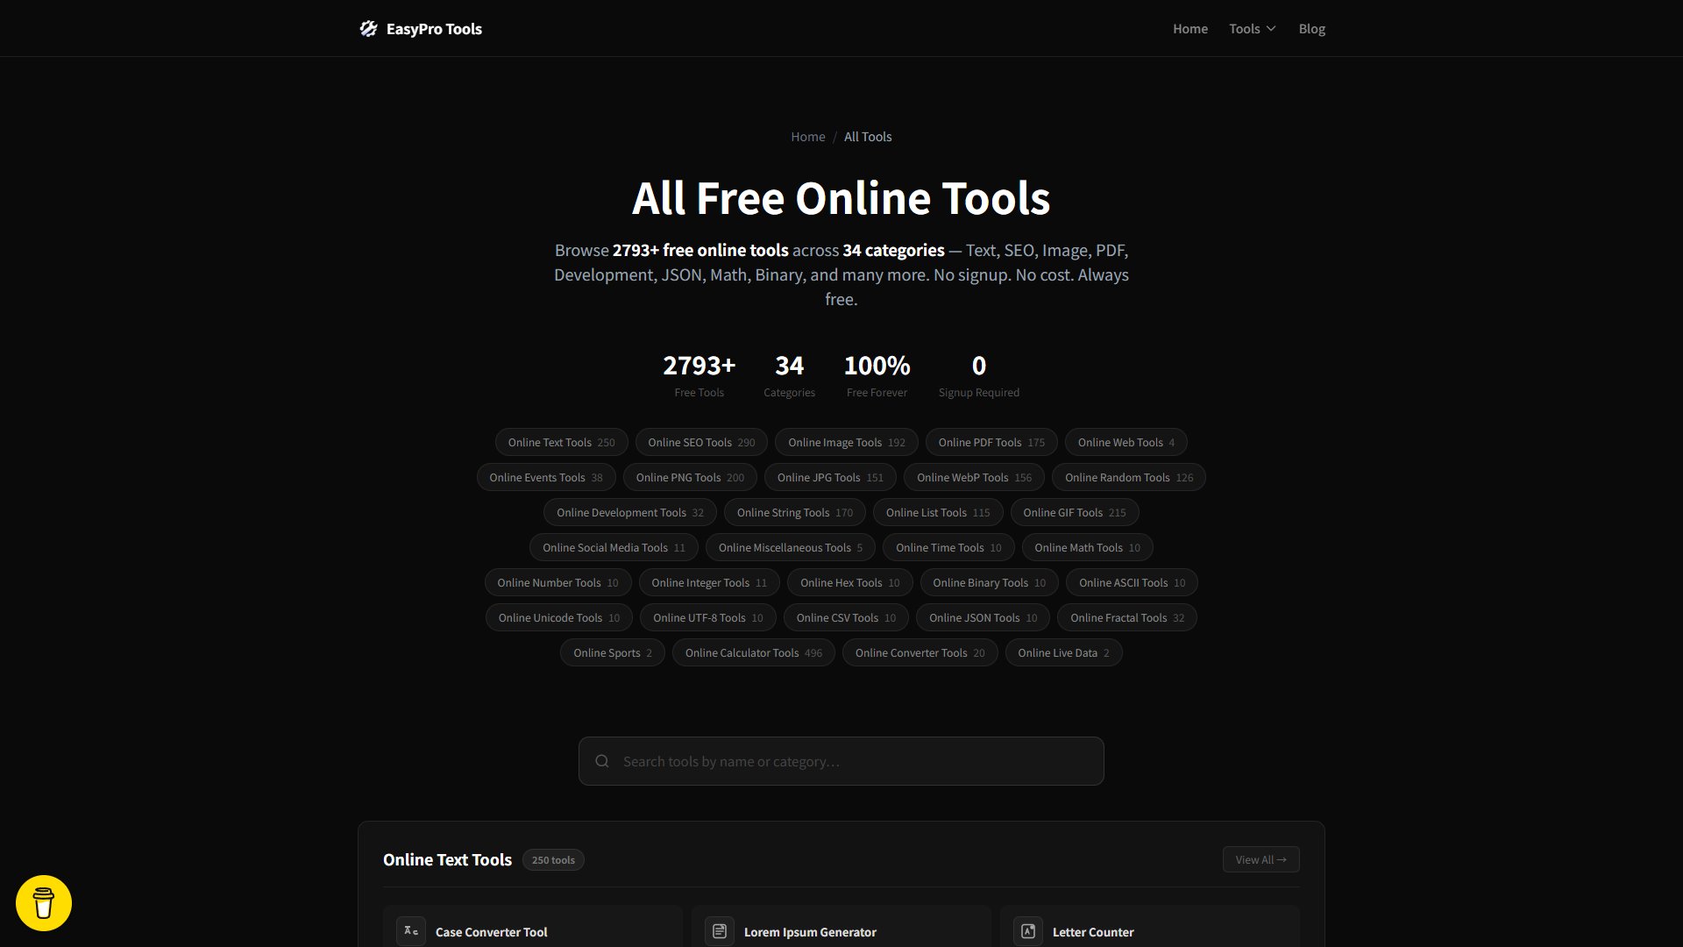Select the Online Fractal Tools chip
Screen dimensions: 1683x947
[1127, 617]
